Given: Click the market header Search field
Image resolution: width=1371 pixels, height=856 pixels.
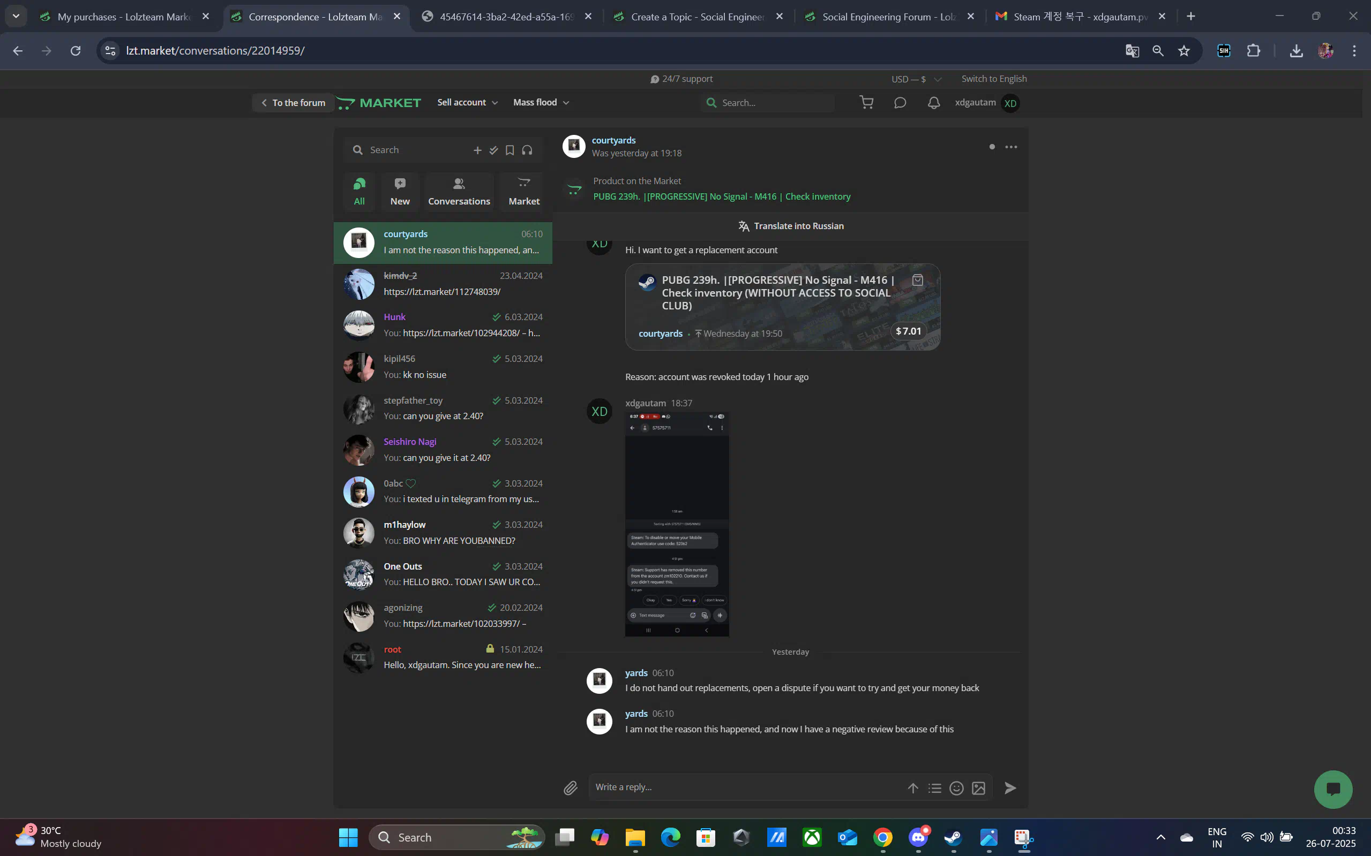Looking at the screenshot, I should pos(768,102).
